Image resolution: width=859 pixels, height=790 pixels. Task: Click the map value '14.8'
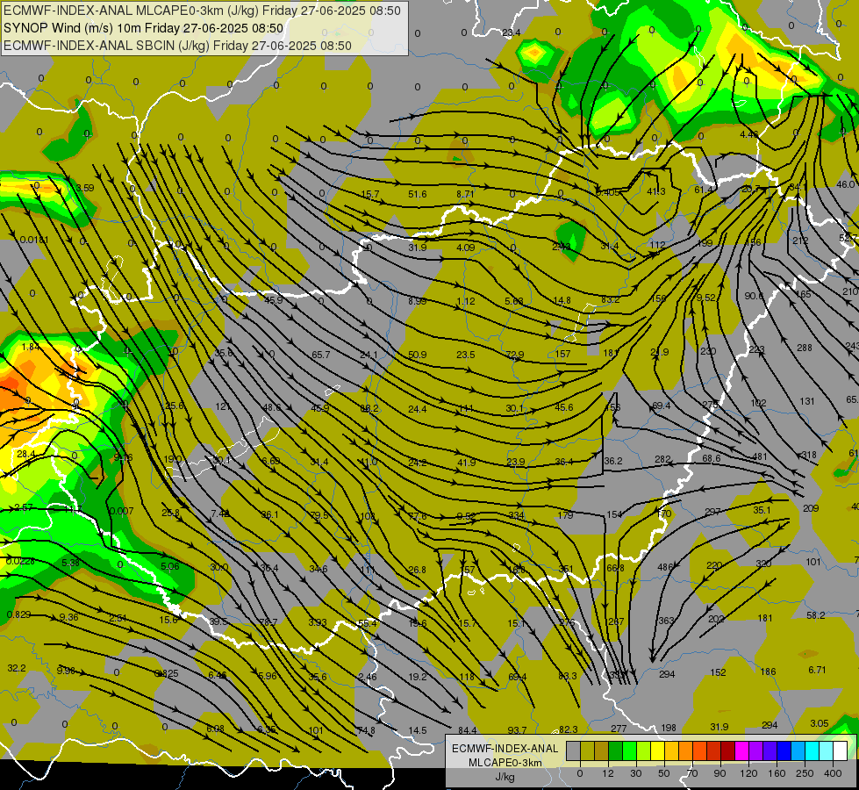pos(562,300)
